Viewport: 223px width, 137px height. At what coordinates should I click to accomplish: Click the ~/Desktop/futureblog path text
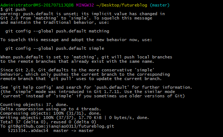(x=122, y=5)
